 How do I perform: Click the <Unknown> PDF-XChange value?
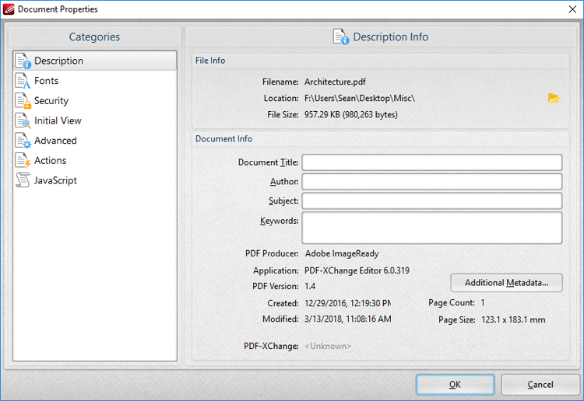click(328, 346)
